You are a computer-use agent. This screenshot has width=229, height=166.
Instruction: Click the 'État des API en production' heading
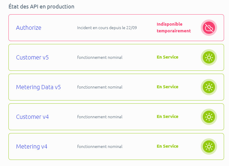[41, 7]
